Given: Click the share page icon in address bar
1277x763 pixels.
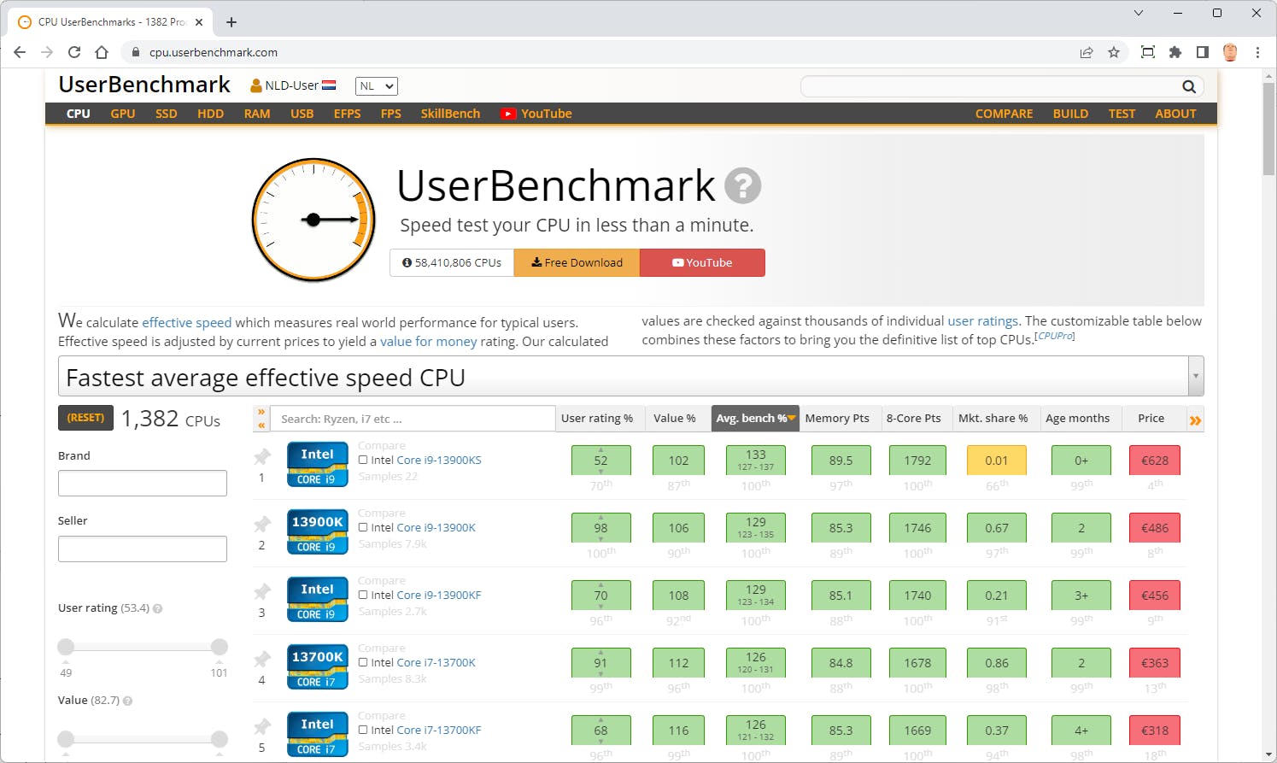Looking at the screenshot, I should point(1087,52).
